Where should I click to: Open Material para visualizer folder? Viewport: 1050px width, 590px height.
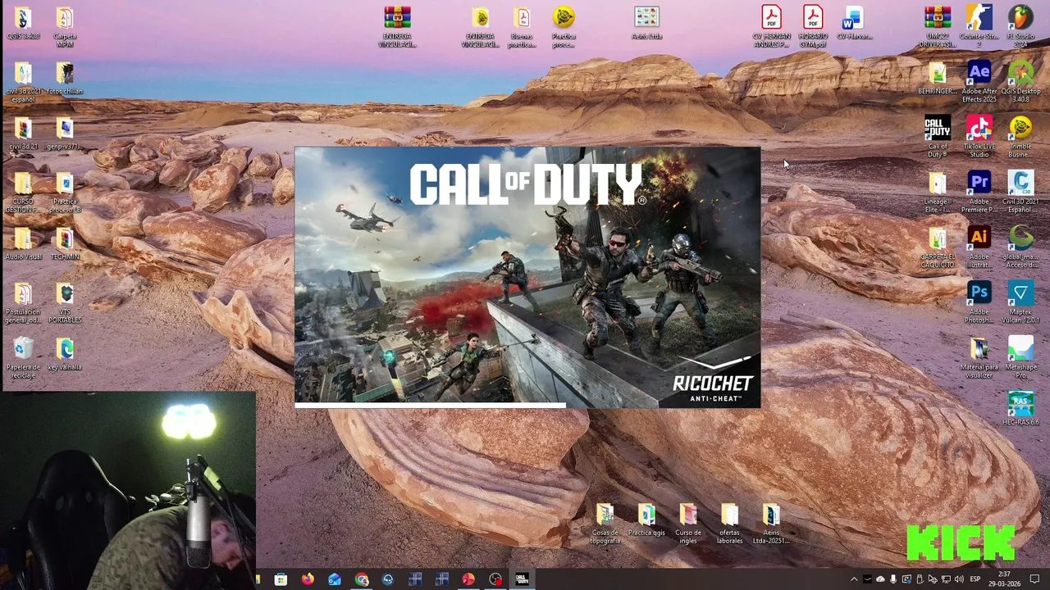tap(979, 358)
